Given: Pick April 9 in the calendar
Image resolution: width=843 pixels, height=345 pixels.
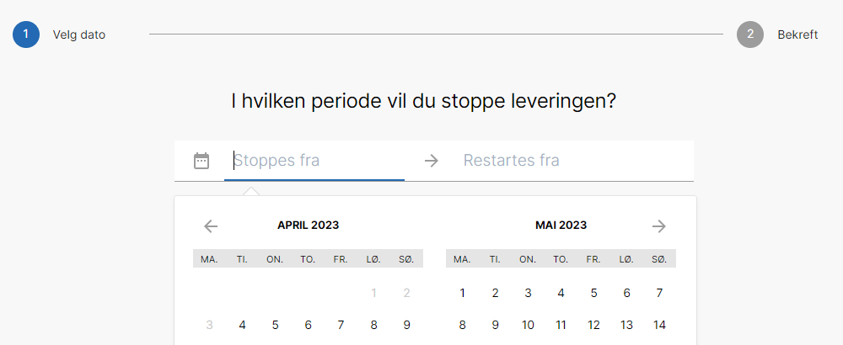Looking at the screenshot, I should coord(406,325).
